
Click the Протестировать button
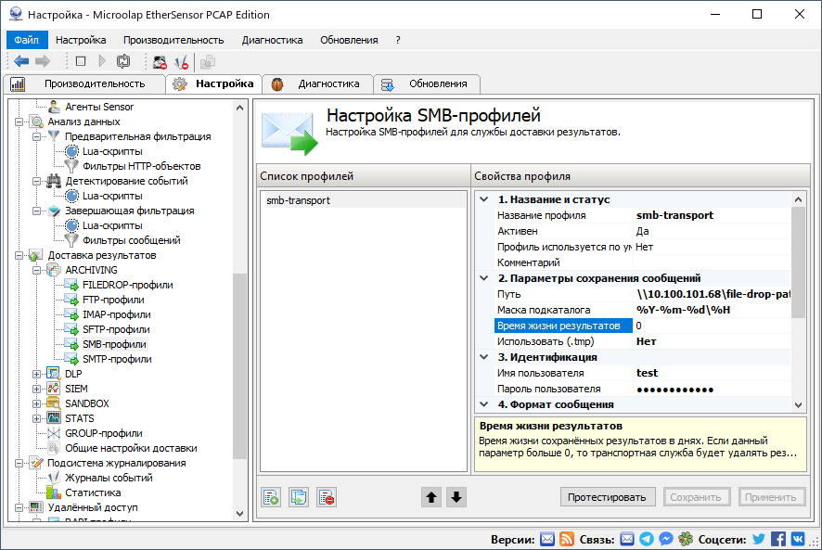coord(608,497)
